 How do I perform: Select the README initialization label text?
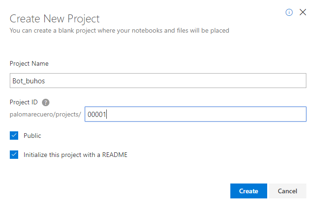(76, 155)
